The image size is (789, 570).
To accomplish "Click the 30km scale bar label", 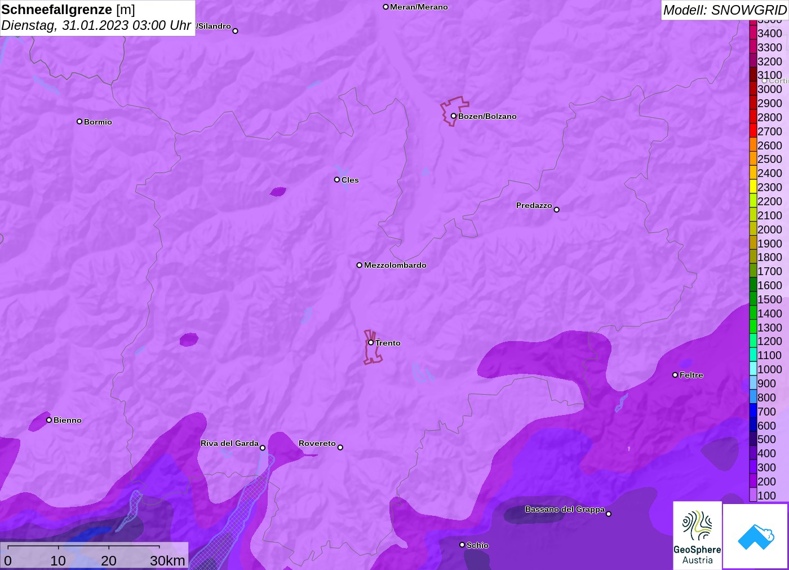I will coord(167,560).
